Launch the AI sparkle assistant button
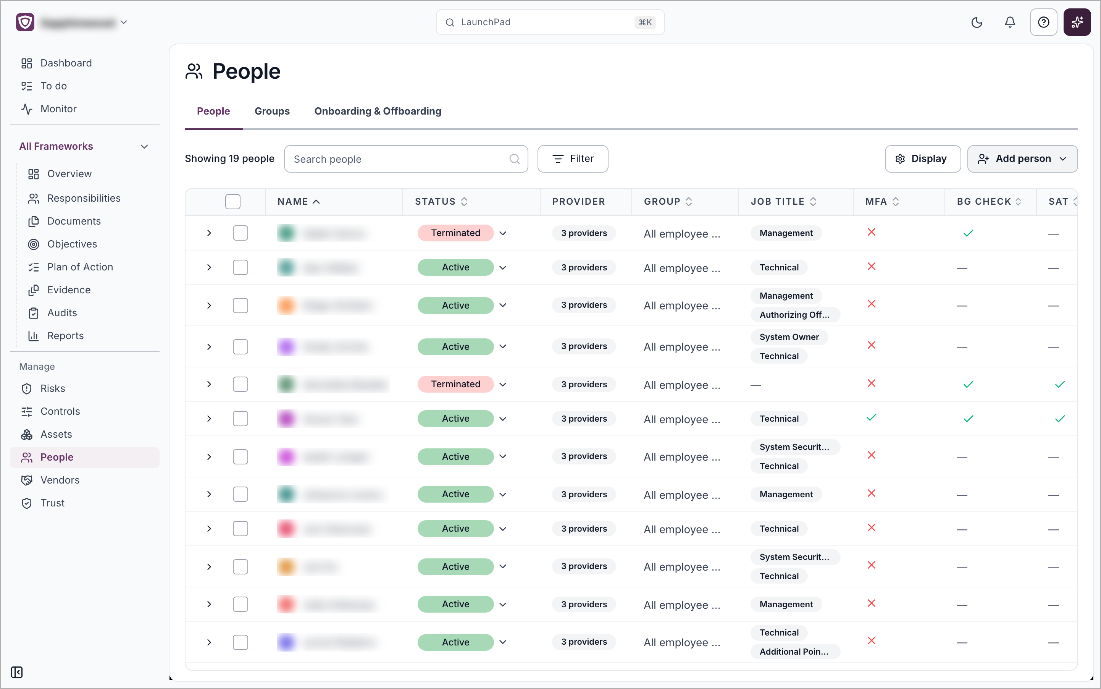The height and width of the screenshot is (689, 1101). (x=1077, y=22)
